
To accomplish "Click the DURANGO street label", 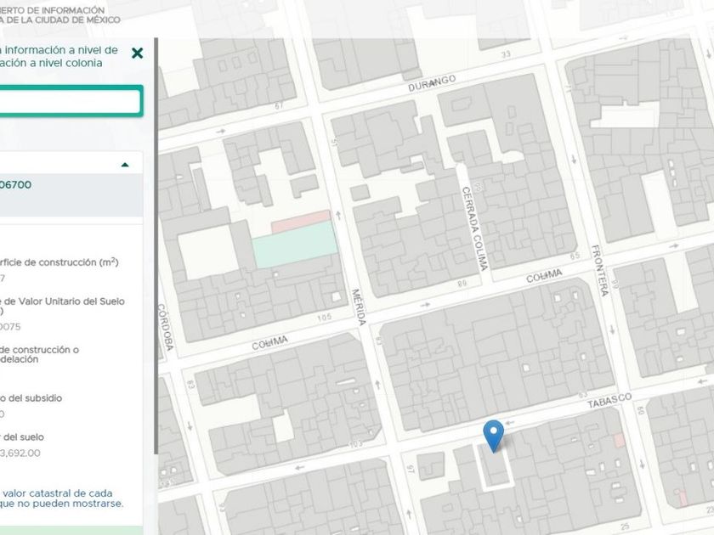I will coord(432,82).
